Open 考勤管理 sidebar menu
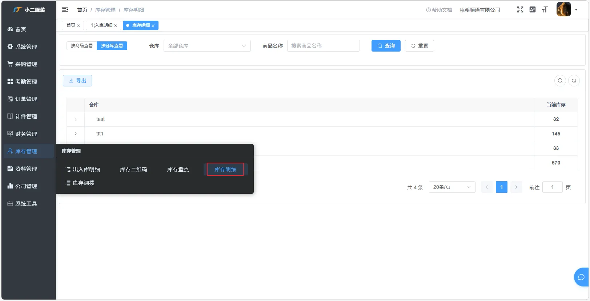This screenshot has width=590, height=301. click(29, 81)
